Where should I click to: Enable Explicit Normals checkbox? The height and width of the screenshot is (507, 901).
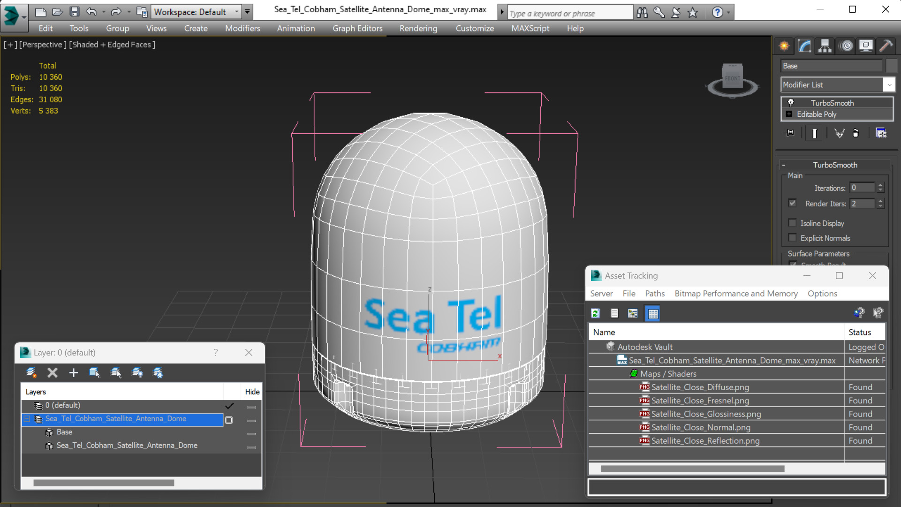tap(793, 238)
